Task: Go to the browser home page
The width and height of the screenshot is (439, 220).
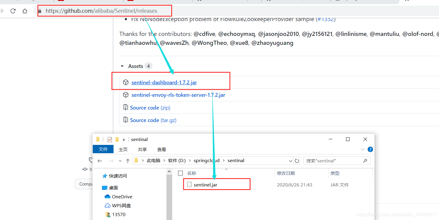Action: [25, 11]
